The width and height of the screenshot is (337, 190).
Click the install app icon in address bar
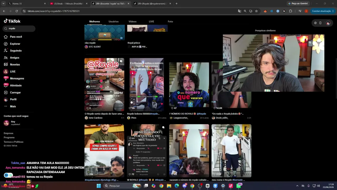pyautogui.click(x=251, y=11)
